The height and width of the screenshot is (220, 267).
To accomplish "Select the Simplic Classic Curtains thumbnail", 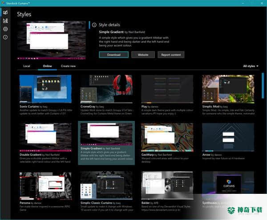I will point(106,185).
